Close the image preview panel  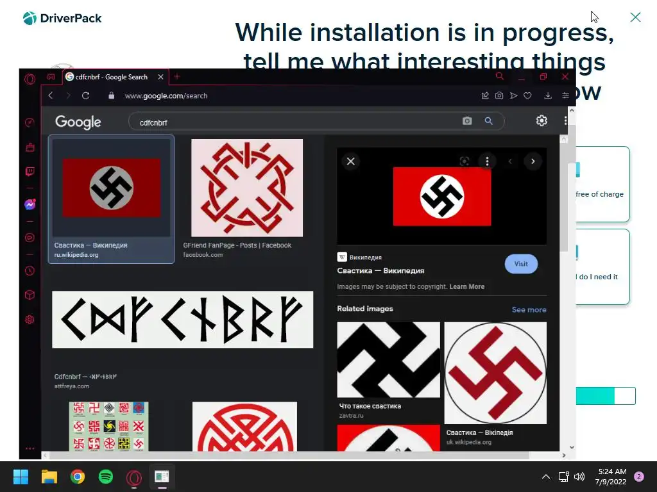tap(351, 161)
